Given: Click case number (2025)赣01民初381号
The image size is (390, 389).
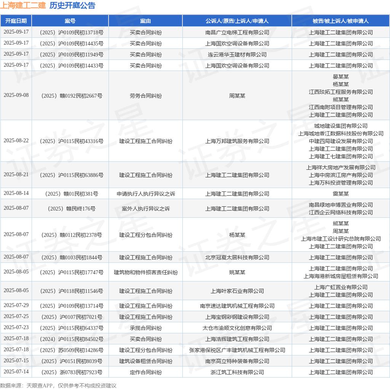Looking at the screenshot, I should 71,194.
